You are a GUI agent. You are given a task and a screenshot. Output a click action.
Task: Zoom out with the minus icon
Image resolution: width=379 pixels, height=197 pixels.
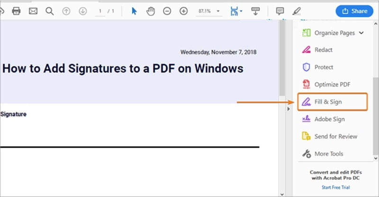pos(167,11)
